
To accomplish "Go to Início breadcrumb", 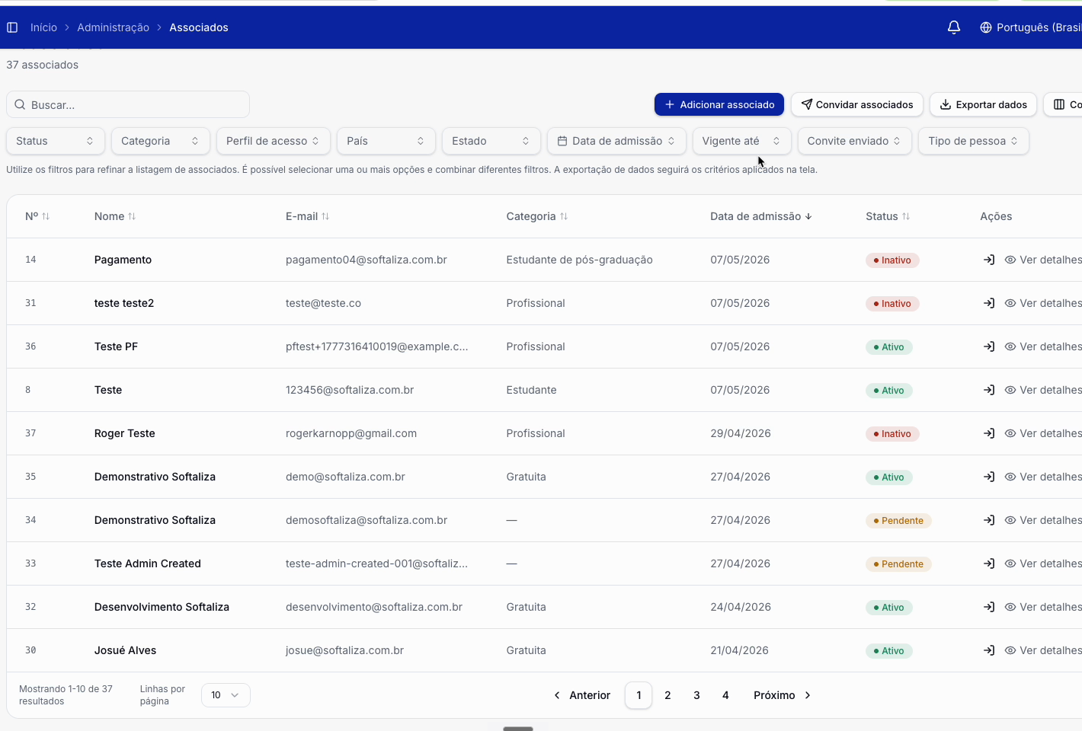I will point(43,27).
